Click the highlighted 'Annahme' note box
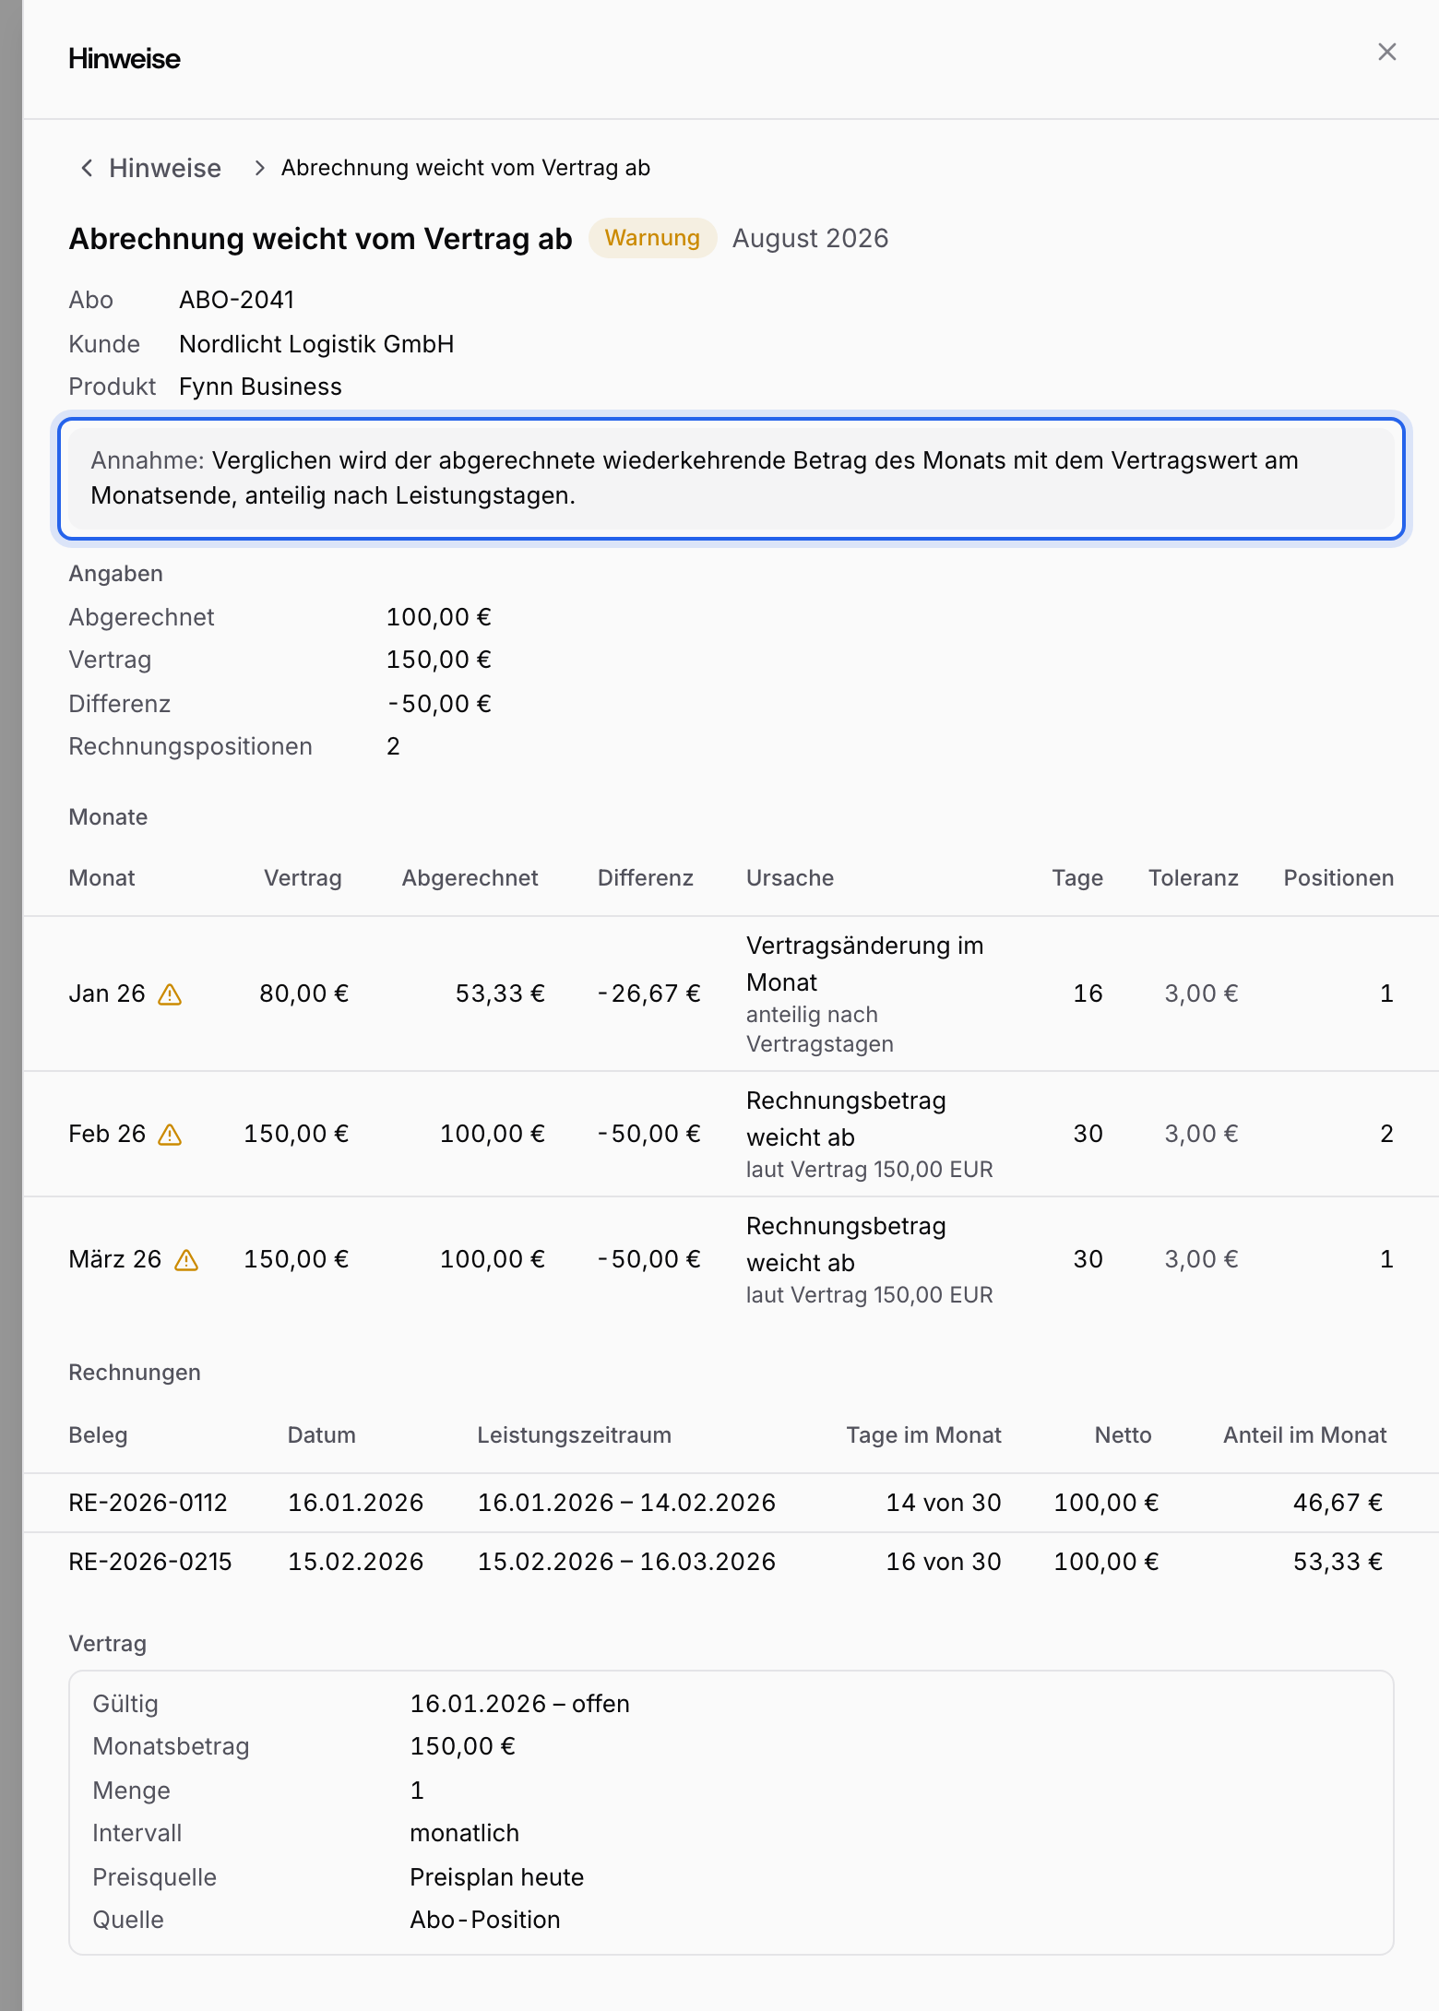The width and height of the screenshot is (1439, 2011). [x=731, y=478]
